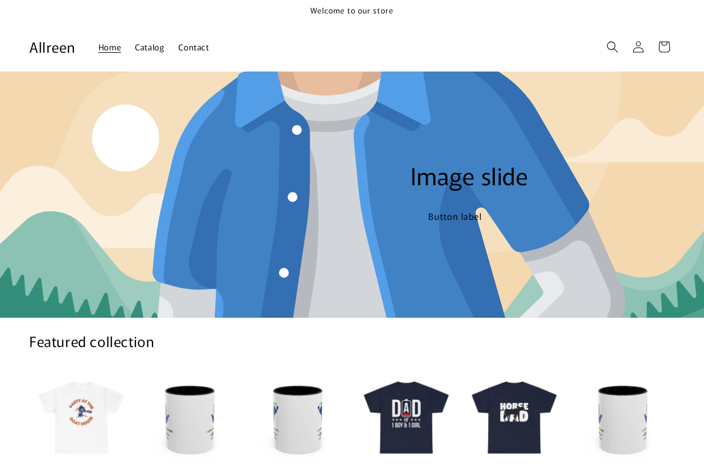This screenshot has height=469, width=704.
Task: Open the mug left of the Dad t-shirt
Action: 297,419
